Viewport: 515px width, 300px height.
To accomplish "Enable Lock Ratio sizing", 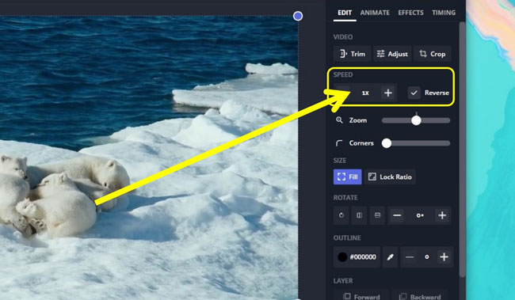I will coord(390,177).
